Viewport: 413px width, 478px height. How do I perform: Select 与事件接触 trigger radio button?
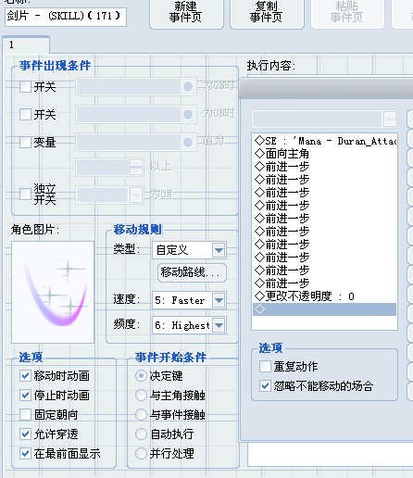[141, 415]
